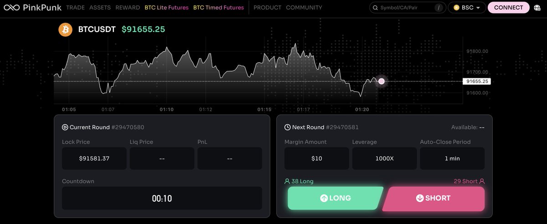The image size is (547, 224).
Task: Click Current Round #29470580 text
Action: 107,127
